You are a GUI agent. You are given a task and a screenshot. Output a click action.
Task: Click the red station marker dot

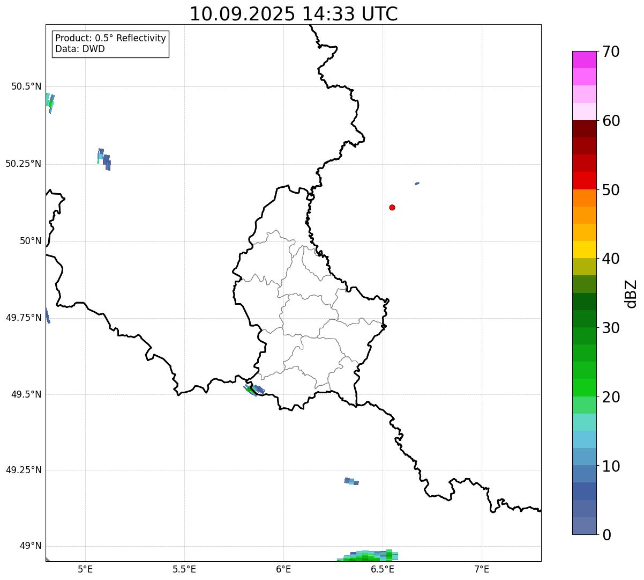392,207
